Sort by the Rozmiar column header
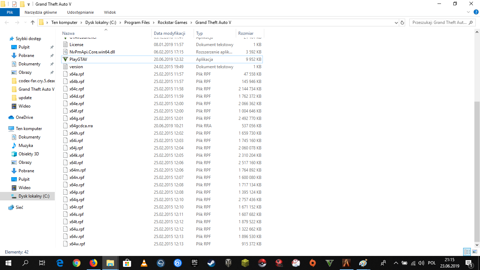The image size is (480, 270). tap(249, 33)
